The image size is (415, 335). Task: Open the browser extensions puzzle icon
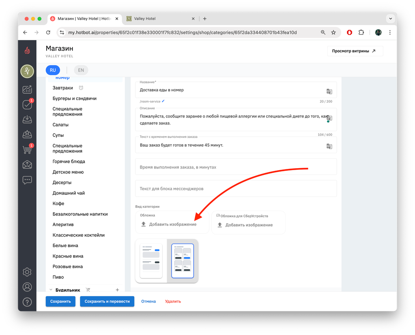pyautogui.click(x=361, y=32)
